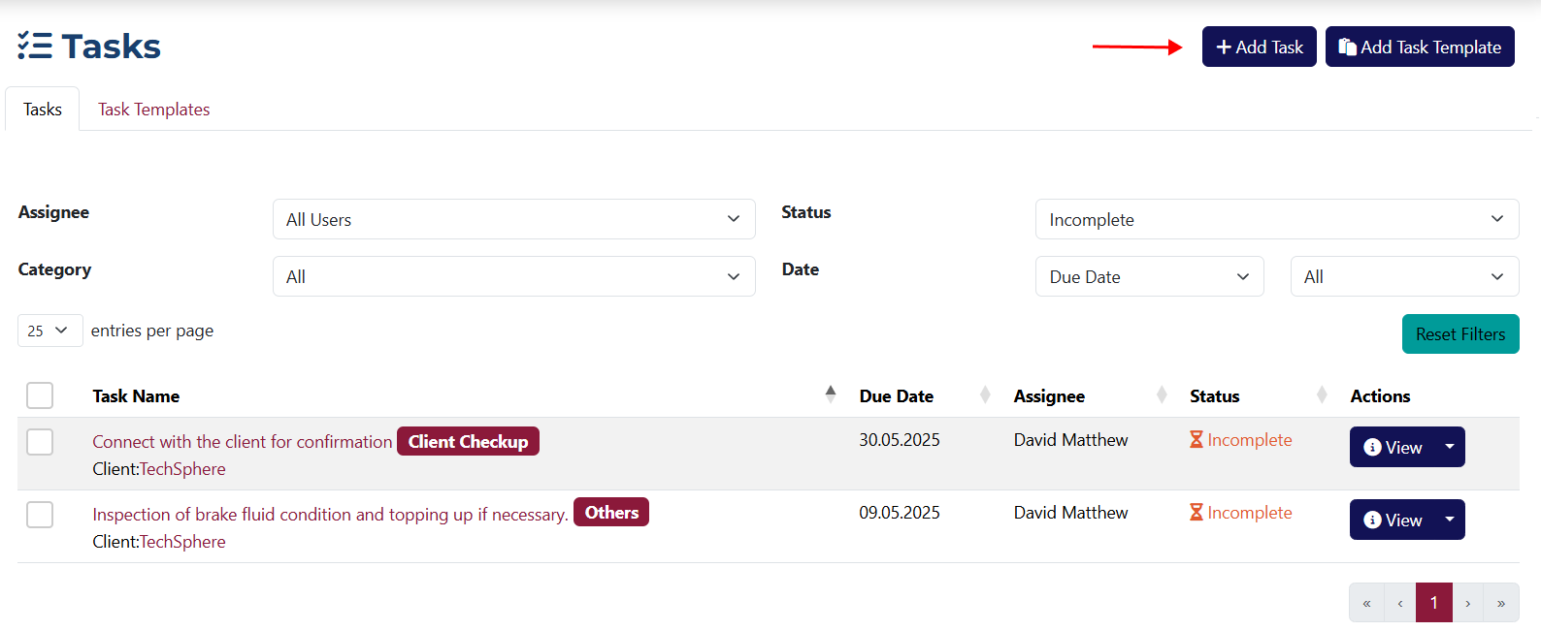Click the Tasks checklist icon in header
Image resolution: width=1541 pixels, height=631 pixels.
pyautogui.click(x=35, y=46)
